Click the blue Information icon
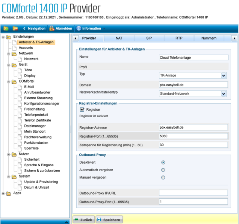 [x=79, y=28]
